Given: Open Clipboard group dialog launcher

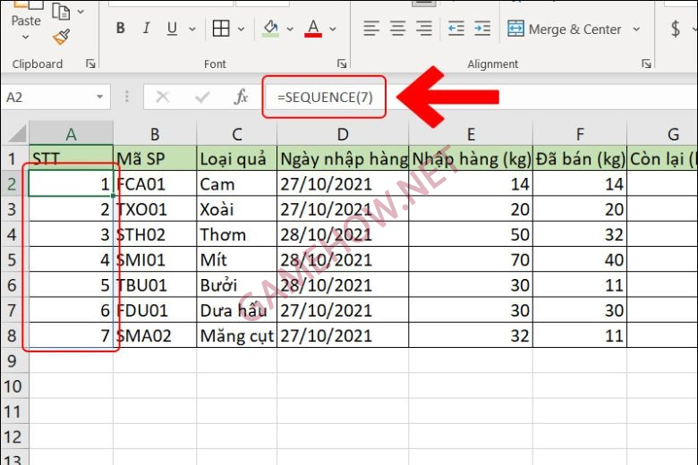Looking at the screenshot, I should [x=90, y=64].
